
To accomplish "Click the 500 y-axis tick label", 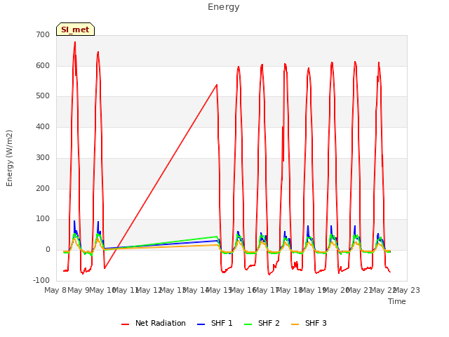I will click(x=43, y=96).
